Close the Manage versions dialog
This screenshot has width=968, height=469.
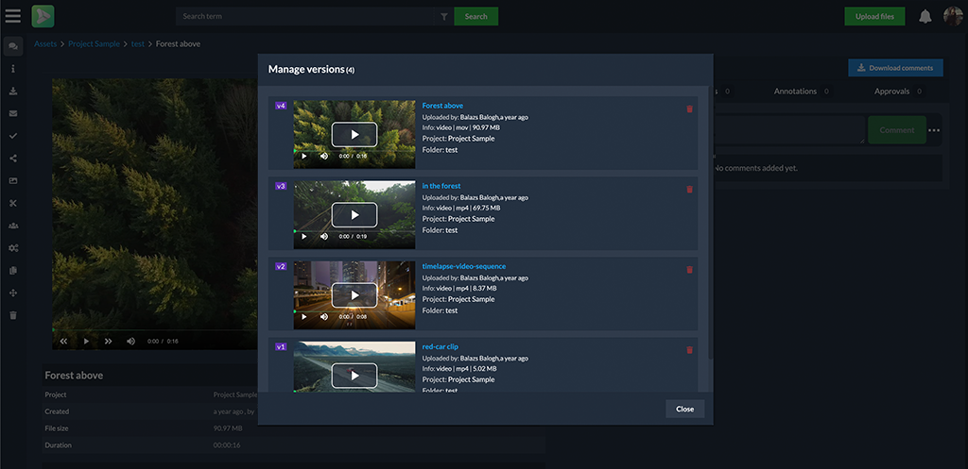pyautogui.click(x=684, y=410)
